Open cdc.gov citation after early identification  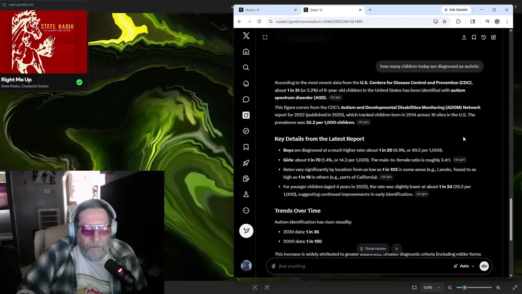pyautogui.click(x=422, y=194)
